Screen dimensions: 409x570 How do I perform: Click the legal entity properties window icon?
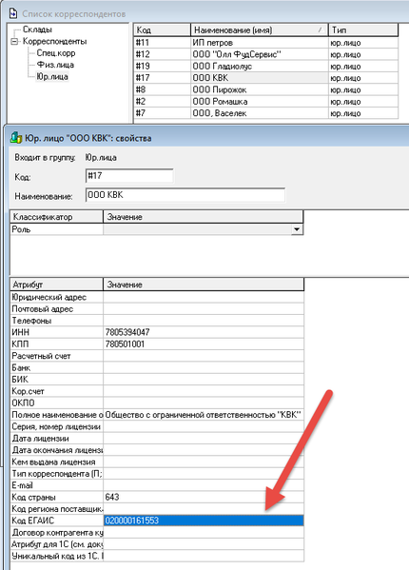(16, 138)
